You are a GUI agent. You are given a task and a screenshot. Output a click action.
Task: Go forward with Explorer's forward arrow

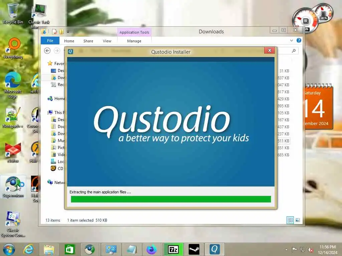[57, 51]
